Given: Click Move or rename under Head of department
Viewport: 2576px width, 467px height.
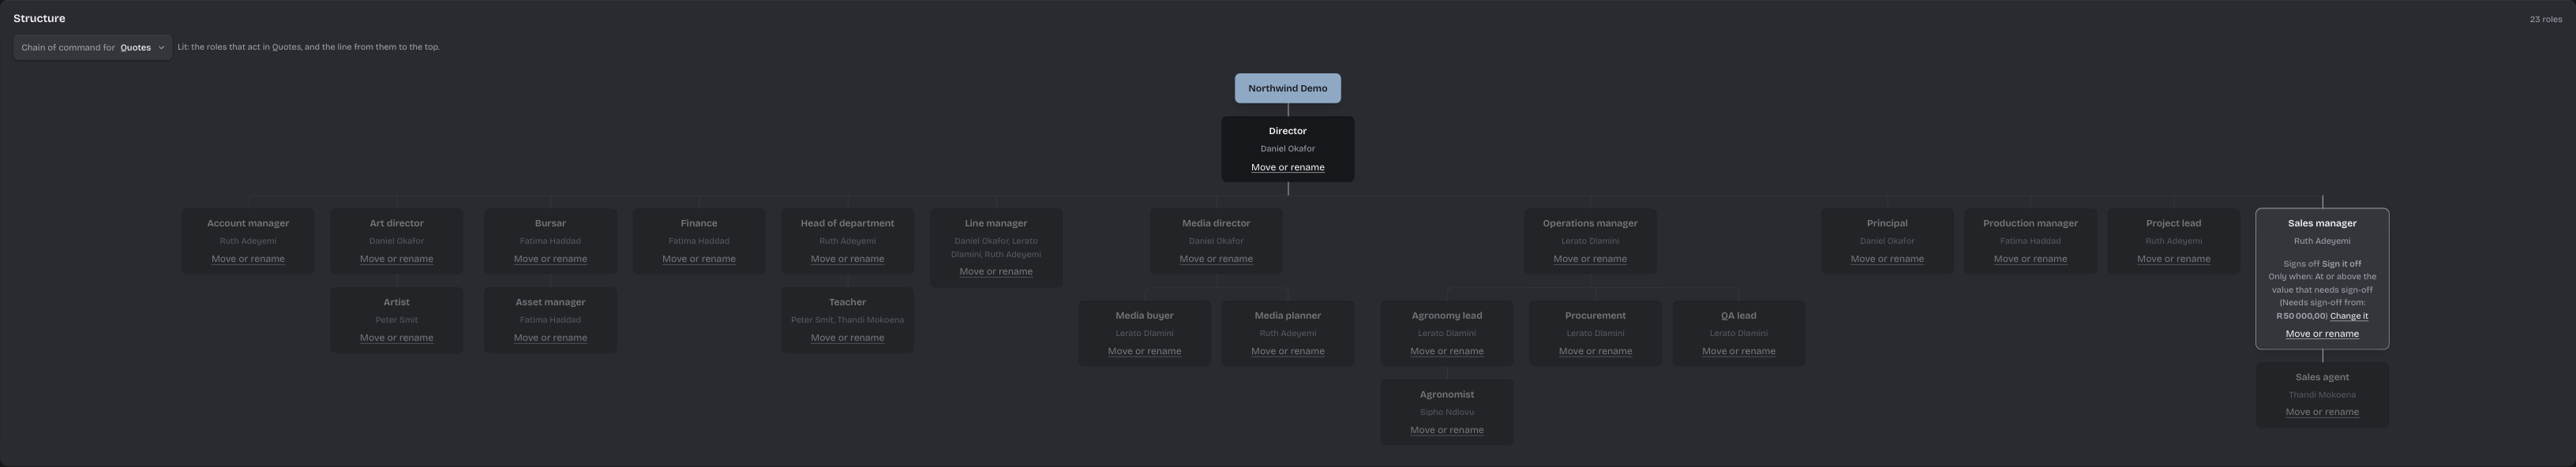Looking at the screenshot, I should 847,259.
